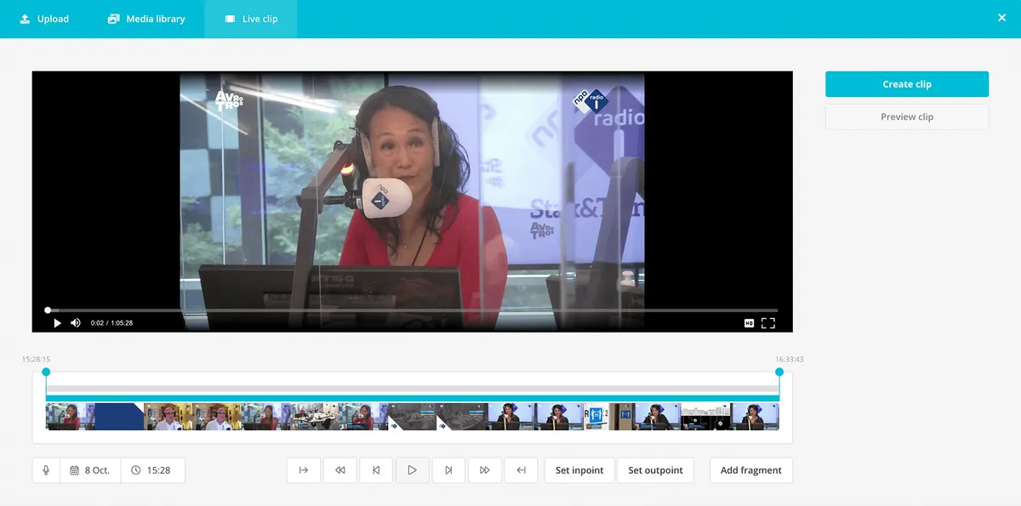Open the 15:28 time picker

click(152, 470)
